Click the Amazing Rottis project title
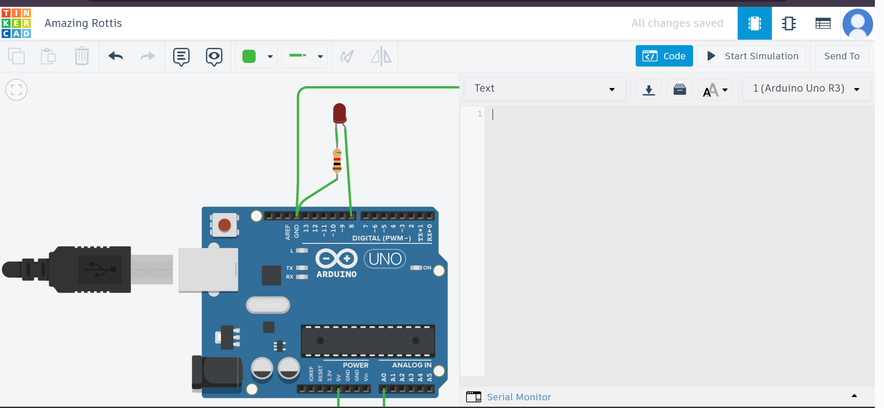This screenshot has width=884, height=408. 83,23
